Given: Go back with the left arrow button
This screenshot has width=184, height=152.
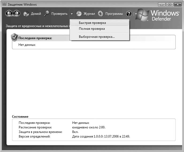Looking at the screenshot, I should coord(9,13).
